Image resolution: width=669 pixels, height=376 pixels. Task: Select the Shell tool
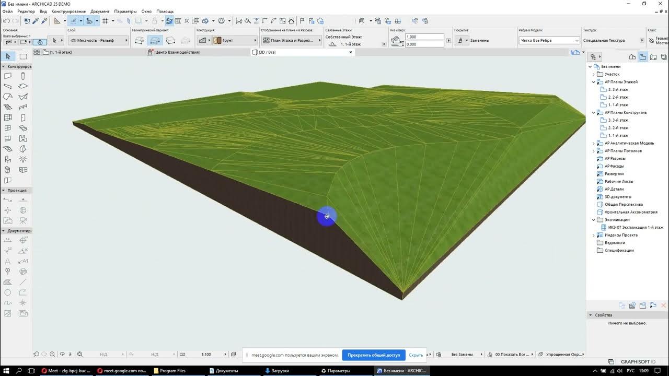(23, 97)
